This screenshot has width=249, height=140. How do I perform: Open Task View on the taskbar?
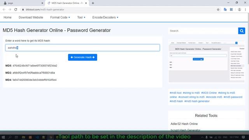click(16, 137)
